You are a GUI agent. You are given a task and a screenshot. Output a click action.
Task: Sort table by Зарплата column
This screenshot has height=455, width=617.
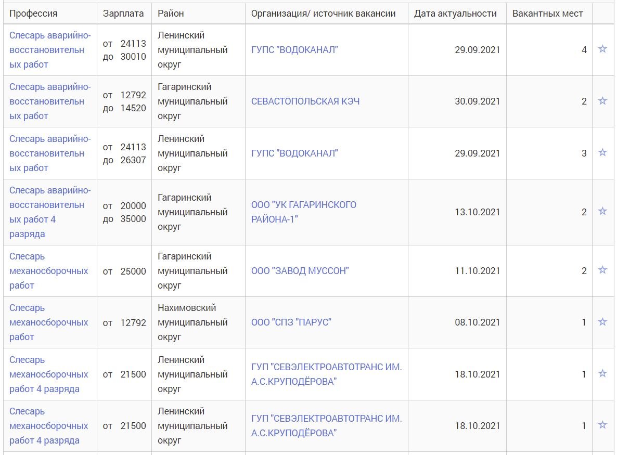[123, 14]
